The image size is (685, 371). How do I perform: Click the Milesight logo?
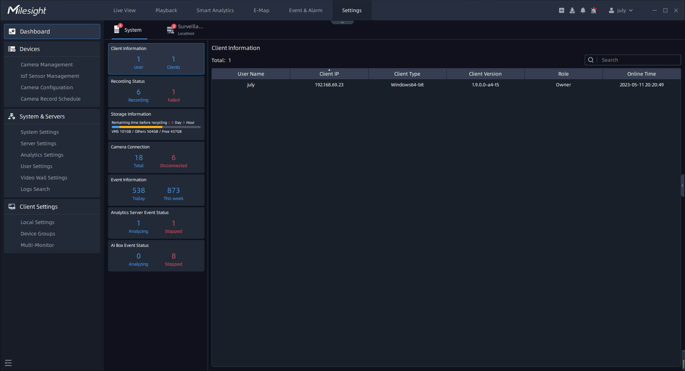(x=27, y=10)
